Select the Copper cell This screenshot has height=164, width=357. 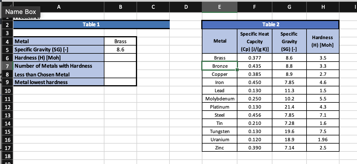[x=220, y=74]
